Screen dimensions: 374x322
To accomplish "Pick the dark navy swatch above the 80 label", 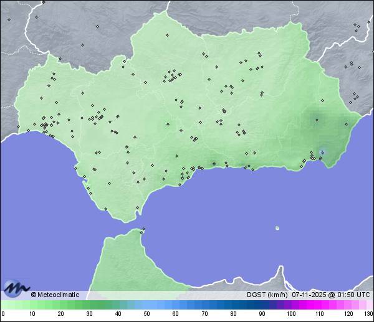I will 233,305.
